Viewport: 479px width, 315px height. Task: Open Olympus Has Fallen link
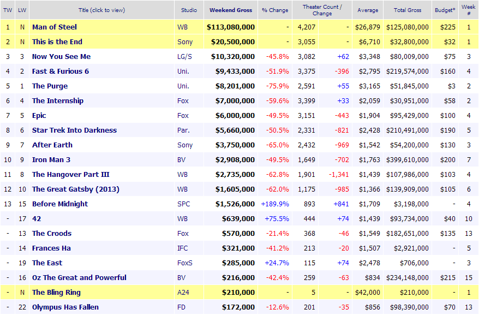[x=65, y=307]
